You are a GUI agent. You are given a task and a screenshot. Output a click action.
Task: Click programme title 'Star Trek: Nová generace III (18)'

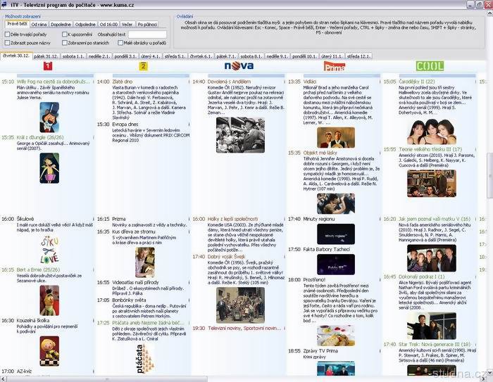coord(435,344)
